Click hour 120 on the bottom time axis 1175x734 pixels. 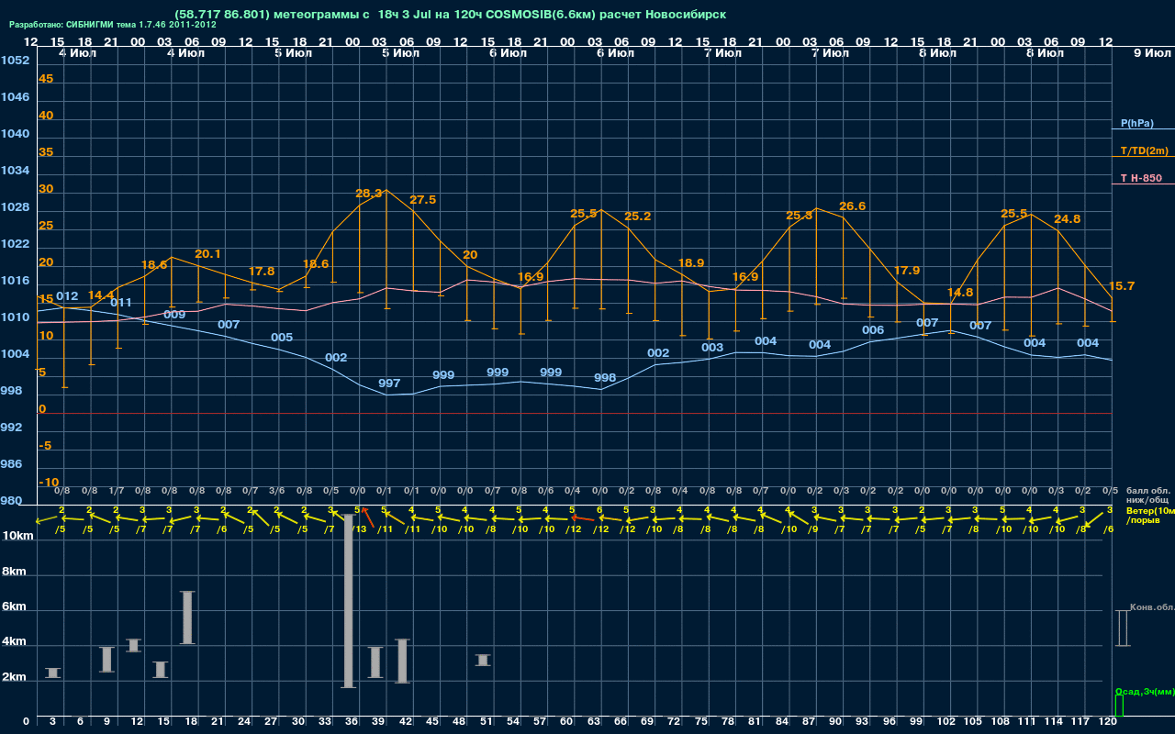pos(1108,722)
